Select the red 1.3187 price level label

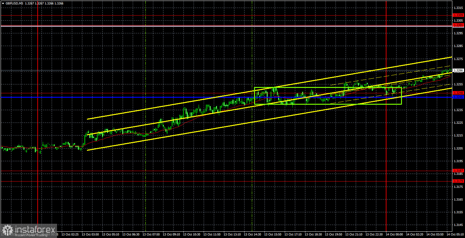coord(458,171)
